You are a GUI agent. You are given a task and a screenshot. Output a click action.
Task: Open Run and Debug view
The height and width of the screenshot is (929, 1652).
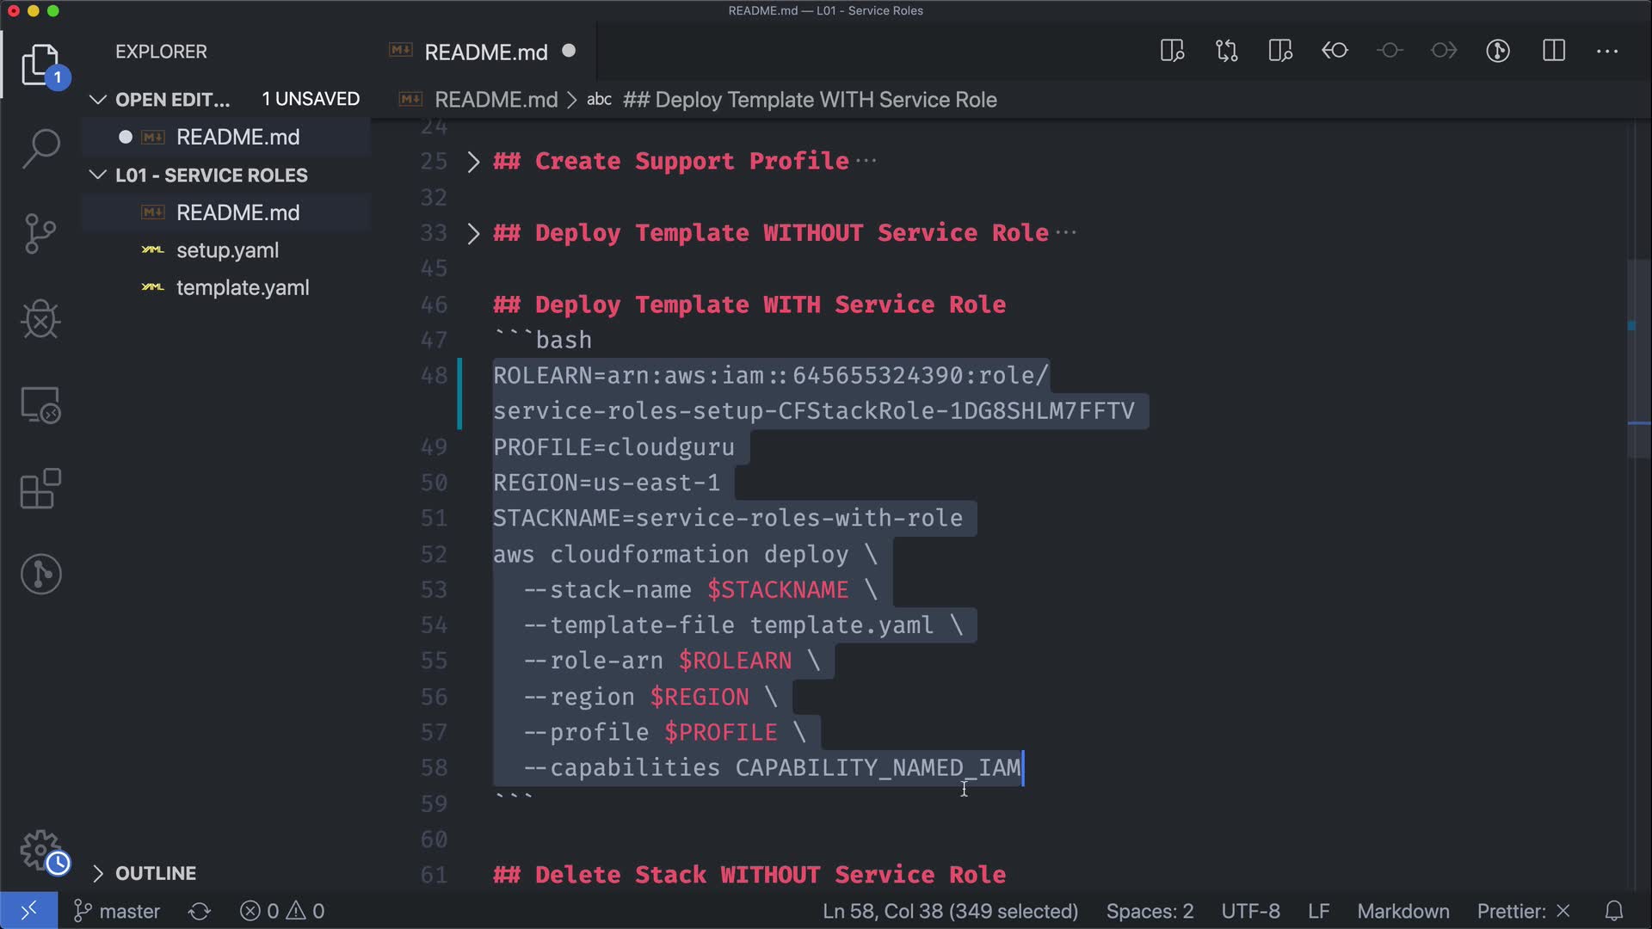pyautogui.click(x=40, y=319)
